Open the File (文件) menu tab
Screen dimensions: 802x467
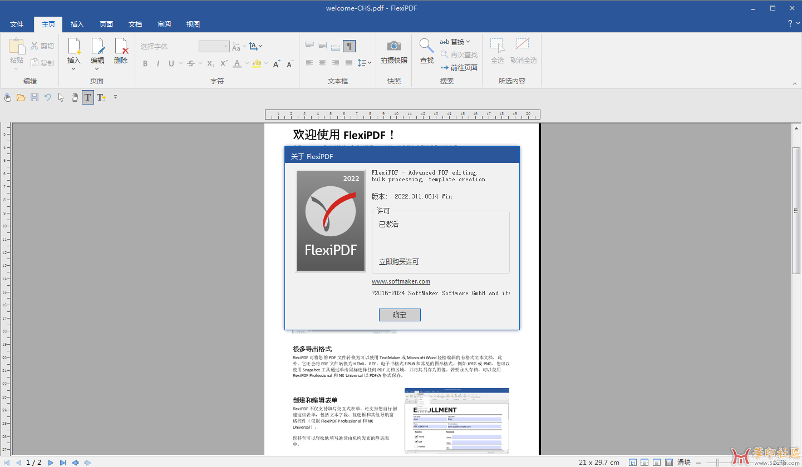coord(17,24)
